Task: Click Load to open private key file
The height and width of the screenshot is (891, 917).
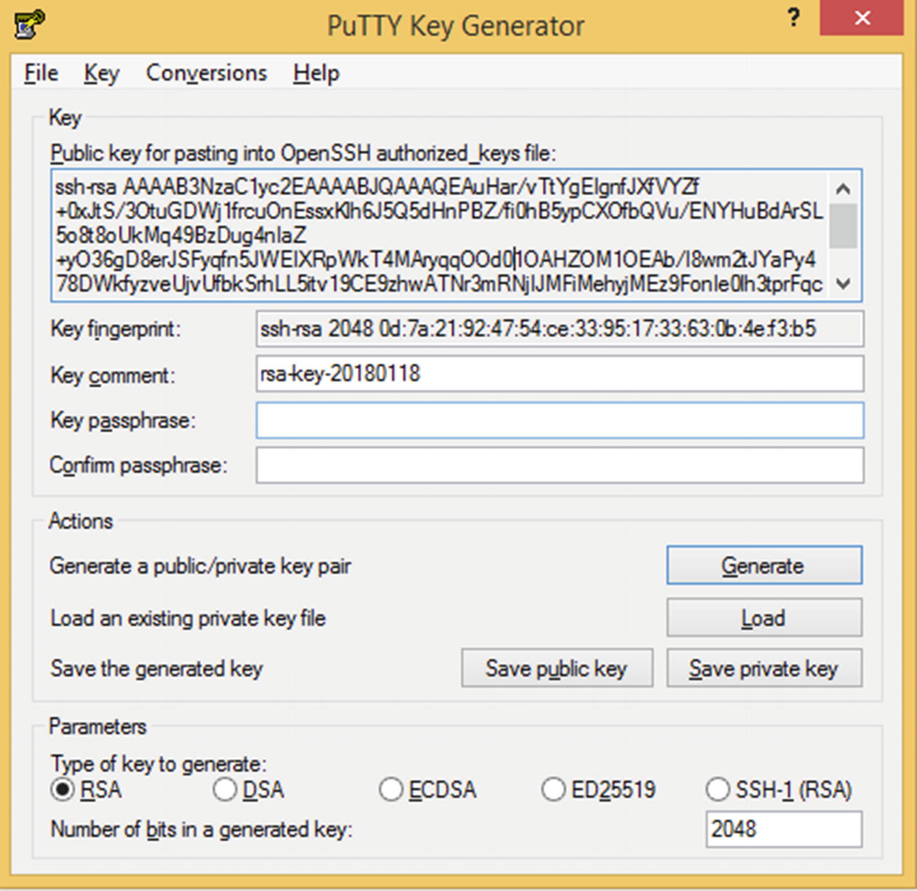Action: click(764, 618)
